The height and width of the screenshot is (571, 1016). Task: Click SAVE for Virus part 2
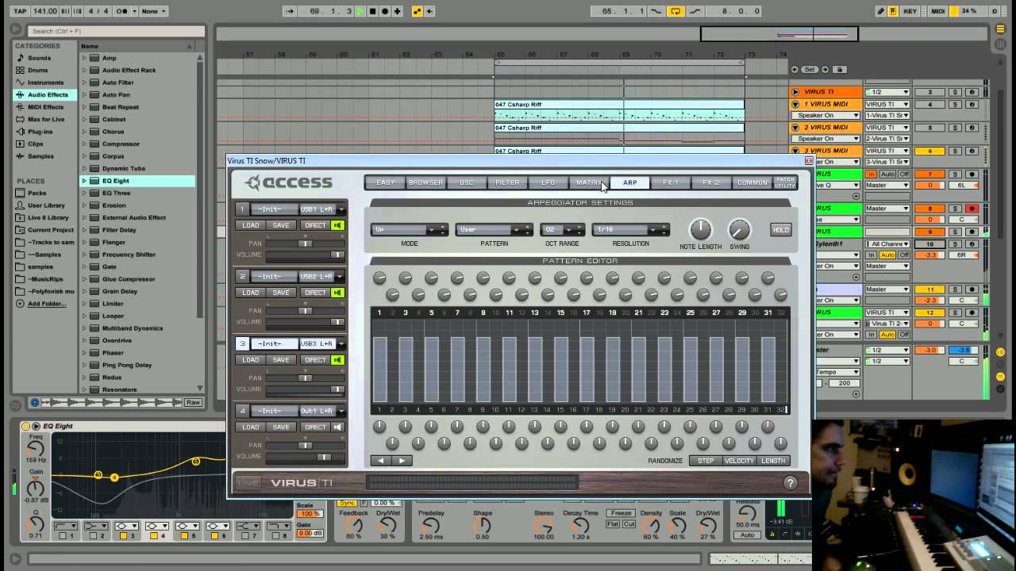[281, 293]
